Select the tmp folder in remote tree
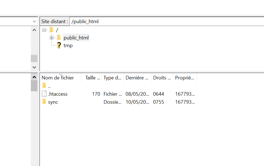This screenshot has height=166, width=264. pyautogui.click(x=68, y=45)
